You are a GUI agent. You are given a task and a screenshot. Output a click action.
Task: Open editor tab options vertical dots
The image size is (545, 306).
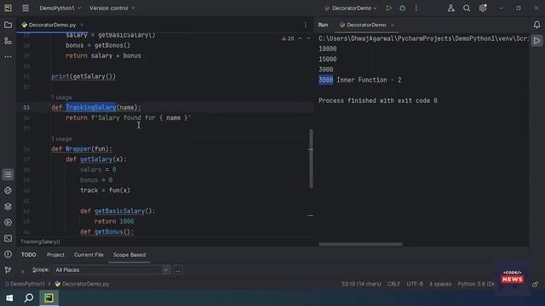click(x=305, y=25)
